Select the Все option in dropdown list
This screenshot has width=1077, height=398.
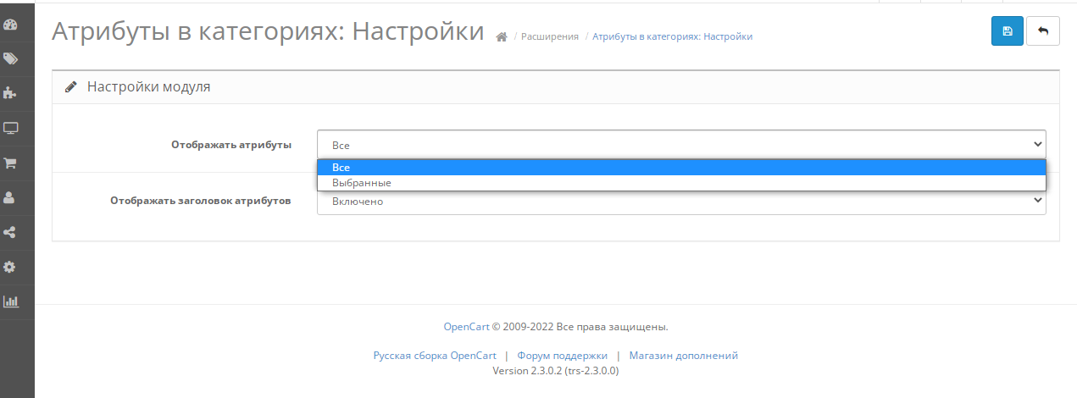(681, 168)
